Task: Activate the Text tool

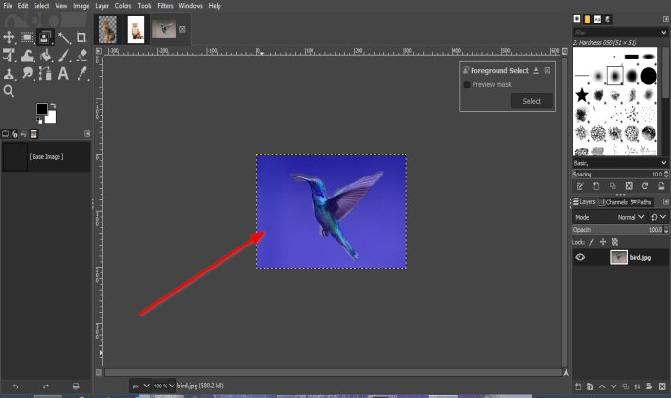Action: [x=63, y=74]
